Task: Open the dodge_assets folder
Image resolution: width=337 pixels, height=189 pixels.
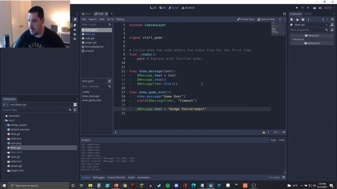Action: 19,125
